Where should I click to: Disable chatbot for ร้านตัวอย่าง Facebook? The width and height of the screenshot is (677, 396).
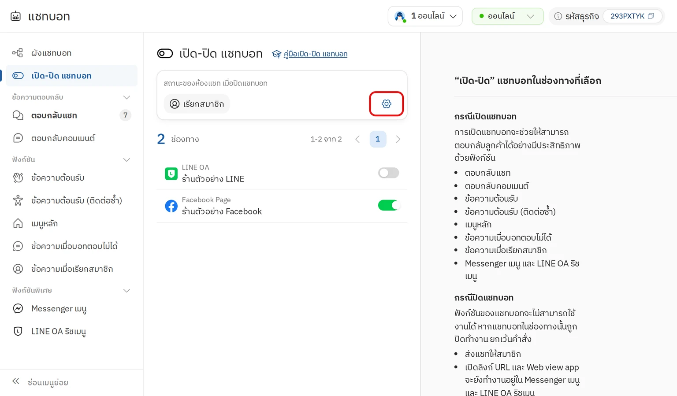pyautogui.click(x=388, y=205)
